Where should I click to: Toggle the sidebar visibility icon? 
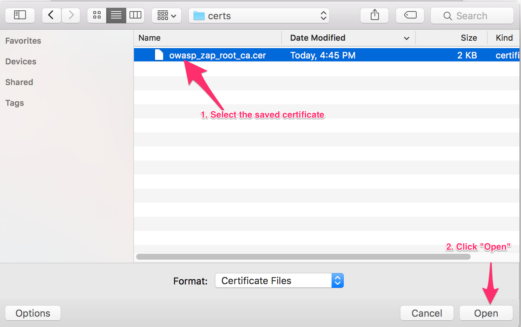coord(20,15)
